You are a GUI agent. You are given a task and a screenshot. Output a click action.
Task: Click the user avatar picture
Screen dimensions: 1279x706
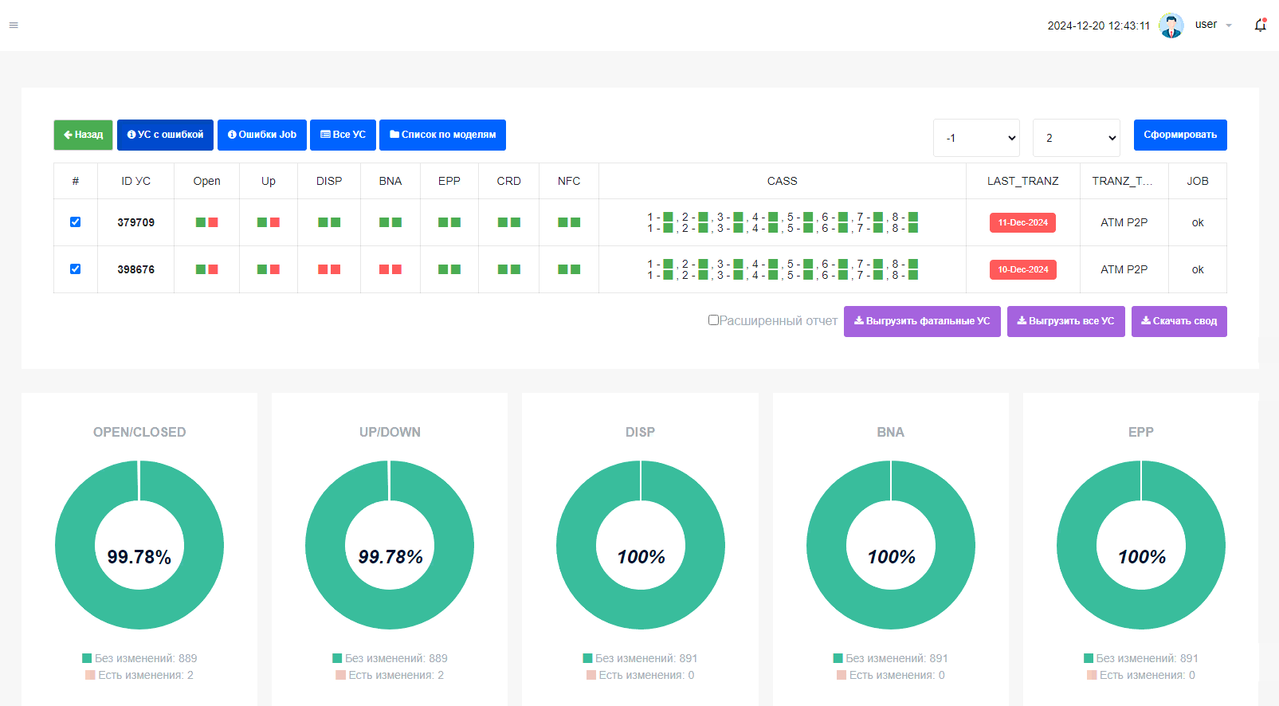pyautogui.click(x=1171, y=25)
